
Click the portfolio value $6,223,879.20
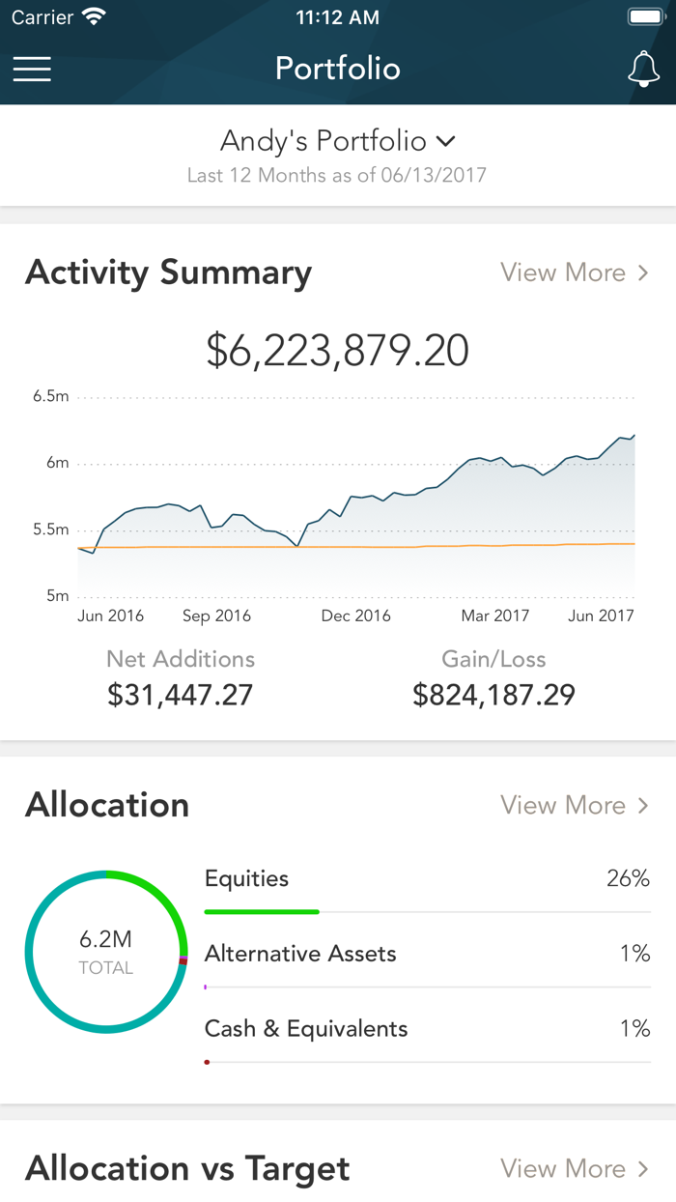(338, 350)
